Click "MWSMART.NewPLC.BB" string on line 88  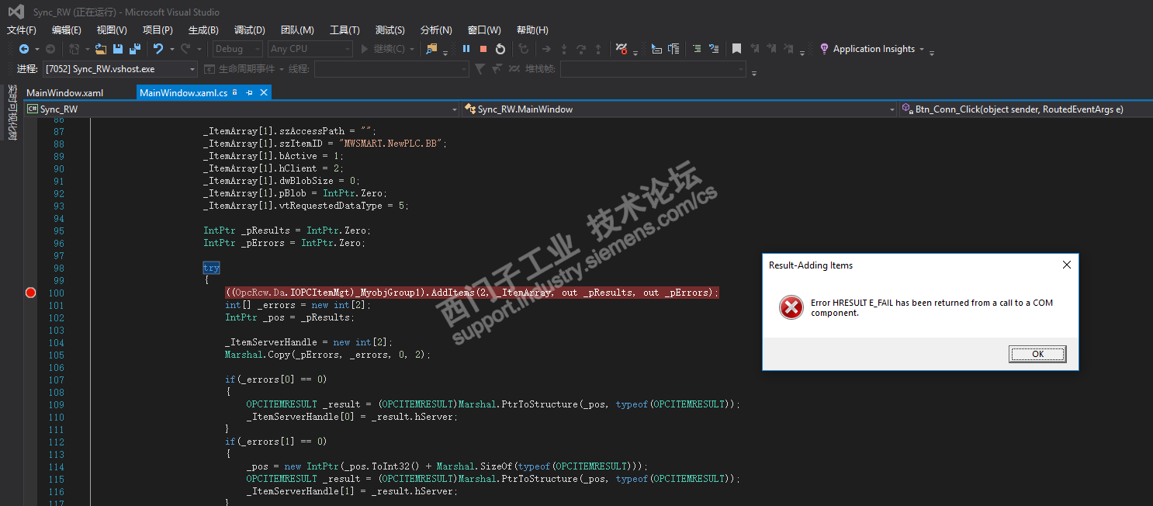[x=393, y=144]
